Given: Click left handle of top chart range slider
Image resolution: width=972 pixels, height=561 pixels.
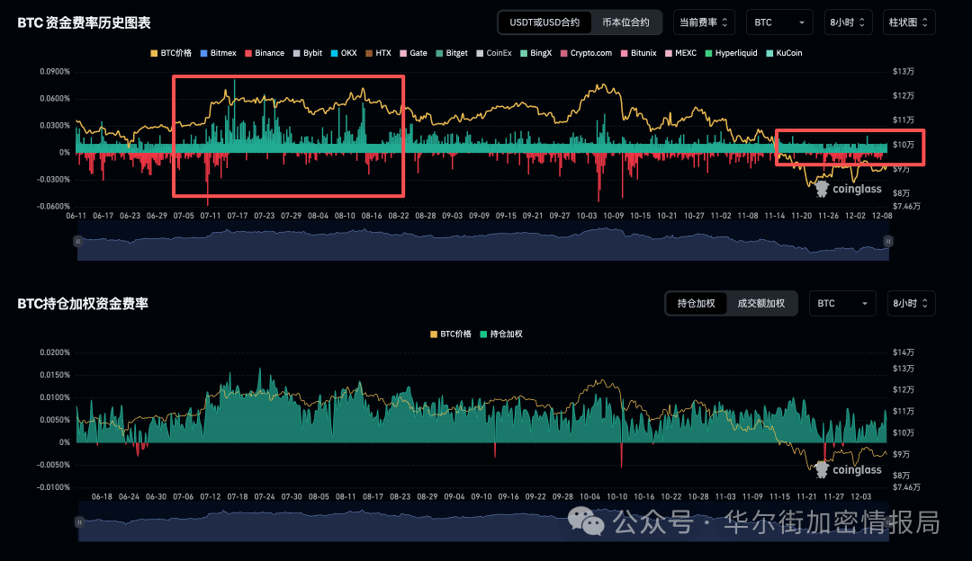Looking at the screenshot, I should coord(78,242).
